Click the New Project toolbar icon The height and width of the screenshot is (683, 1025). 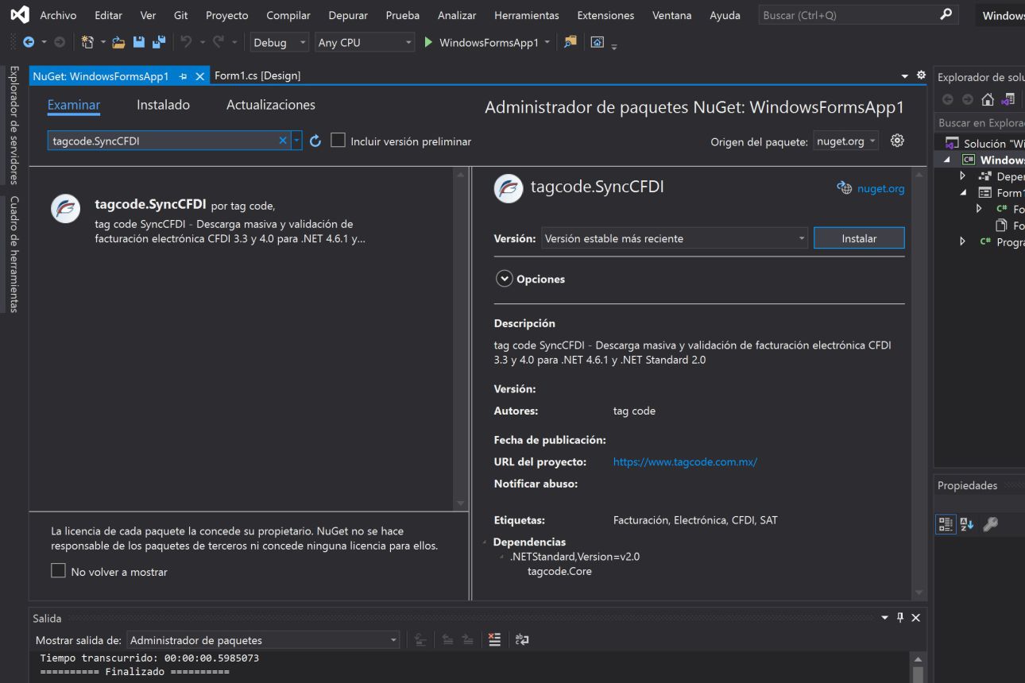(x=87, y=42)
